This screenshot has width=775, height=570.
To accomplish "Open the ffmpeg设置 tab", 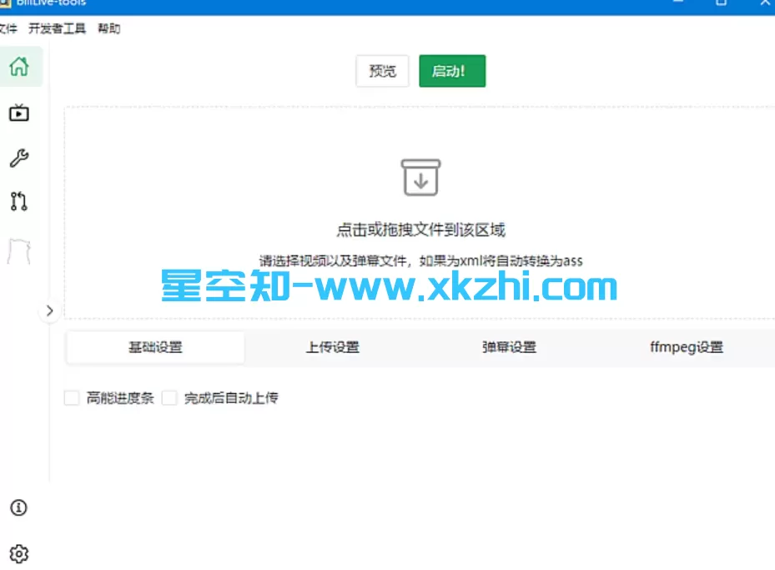I will click(685, 347).
